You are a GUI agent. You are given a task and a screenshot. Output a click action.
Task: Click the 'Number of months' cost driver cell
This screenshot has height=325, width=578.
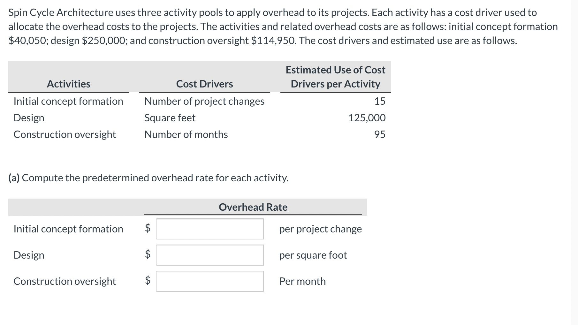coord(186,134)
